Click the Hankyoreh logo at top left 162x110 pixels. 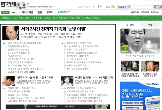point(8,4)
